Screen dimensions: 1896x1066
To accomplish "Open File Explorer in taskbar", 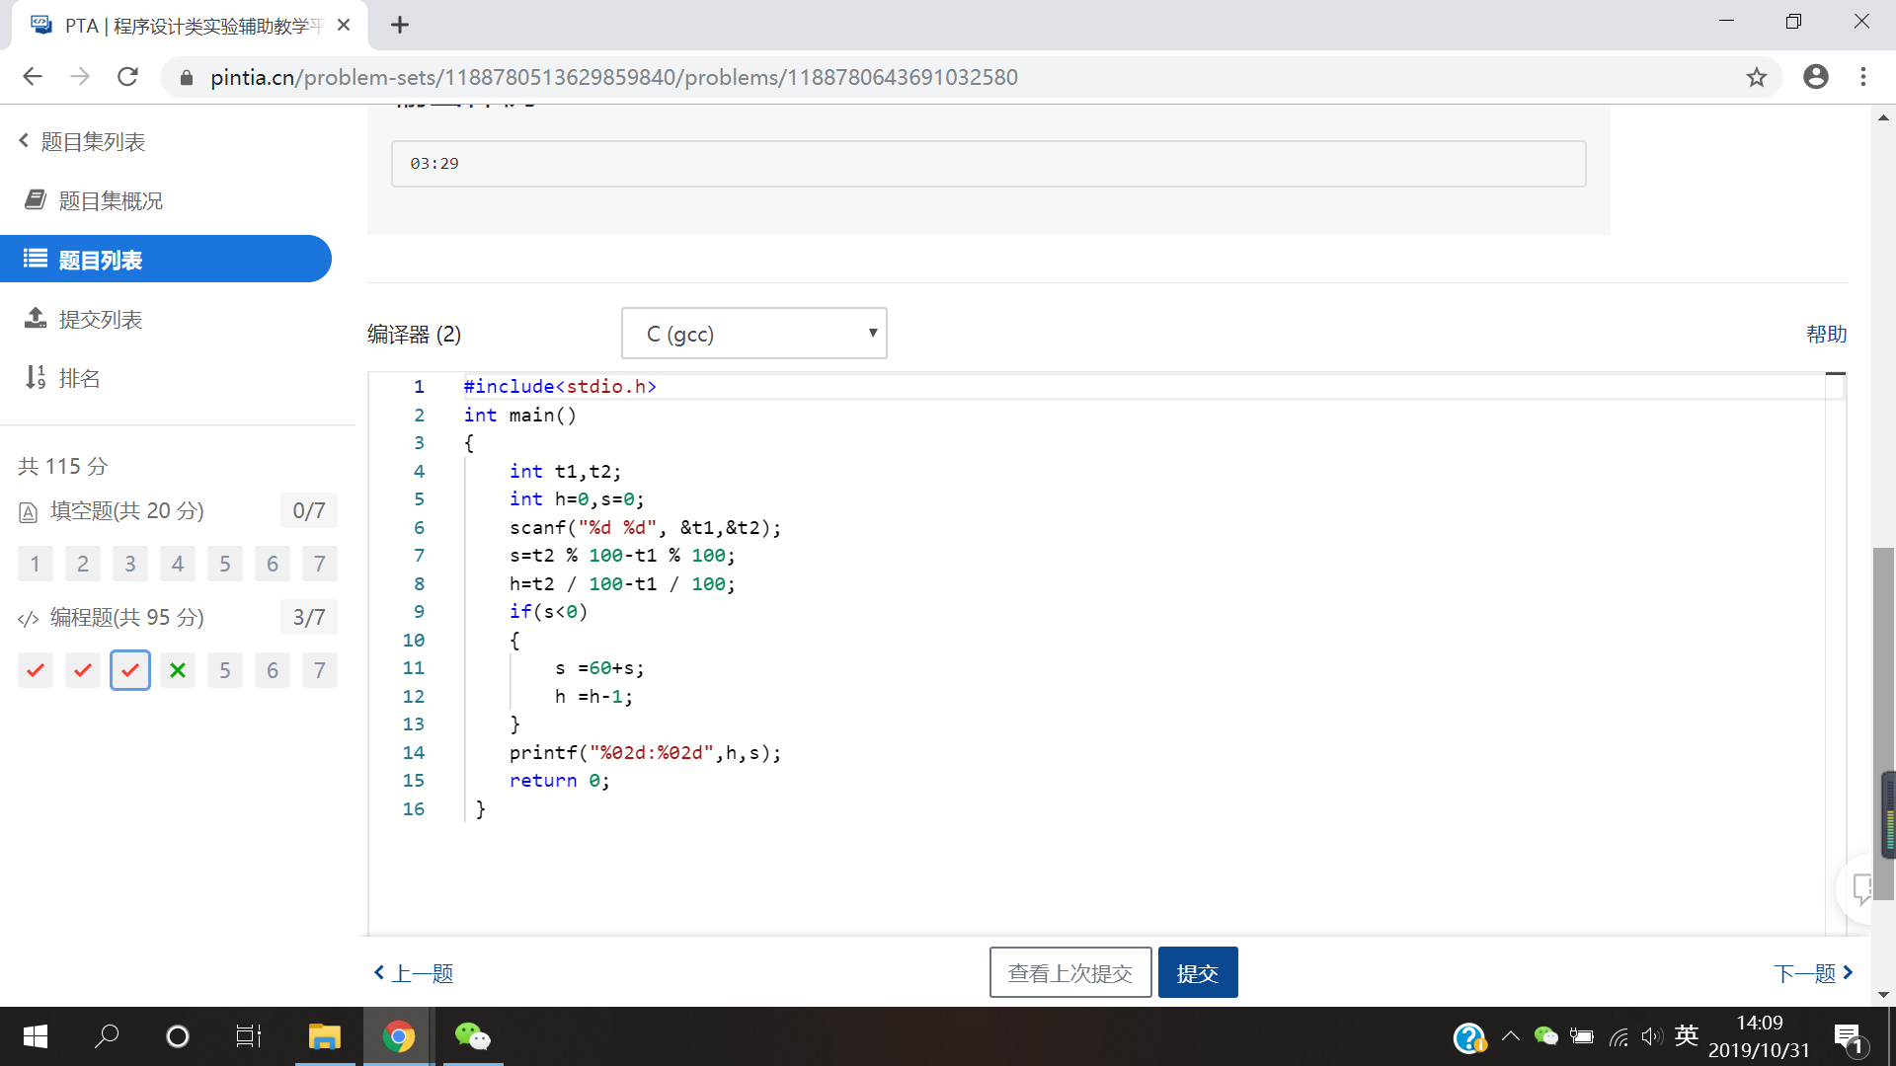I will 324,1036.
